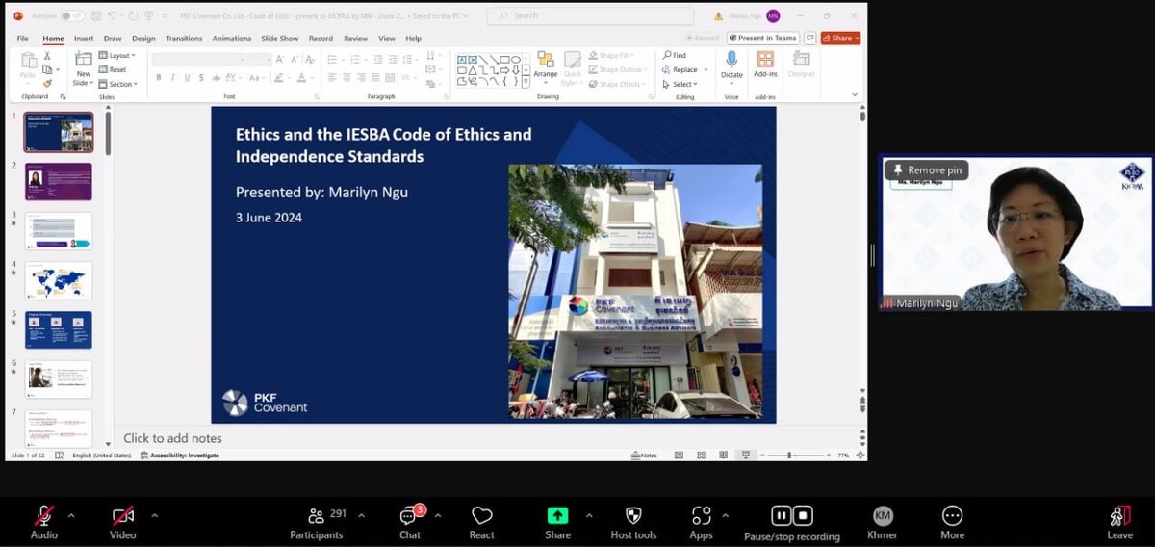Start Slide Show from status bar icon

coord(745,455)
